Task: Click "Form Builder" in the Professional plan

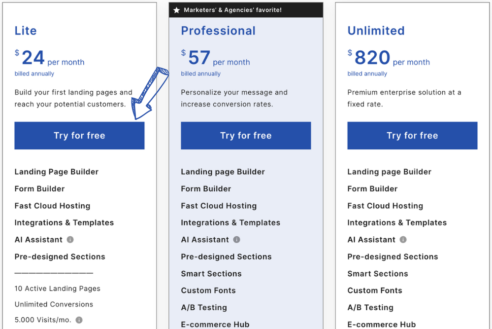Action: pyautogui.click(x=206, y=189)
